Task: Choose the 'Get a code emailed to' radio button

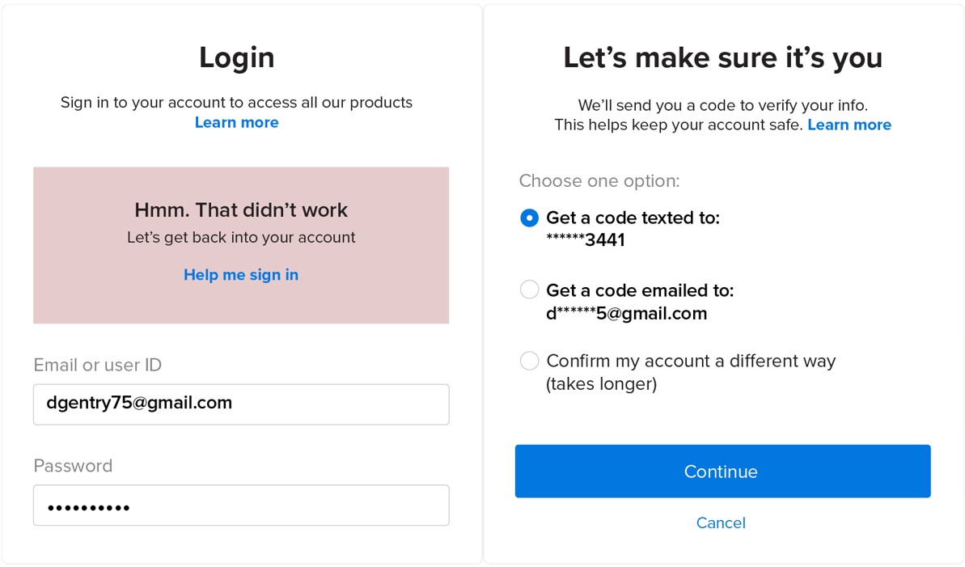Action: coord(529,290)
